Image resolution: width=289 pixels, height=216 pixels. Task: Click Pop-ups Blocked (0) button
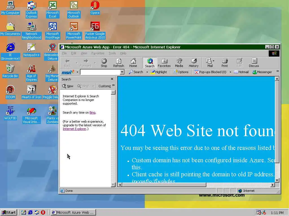coord(210,72)
